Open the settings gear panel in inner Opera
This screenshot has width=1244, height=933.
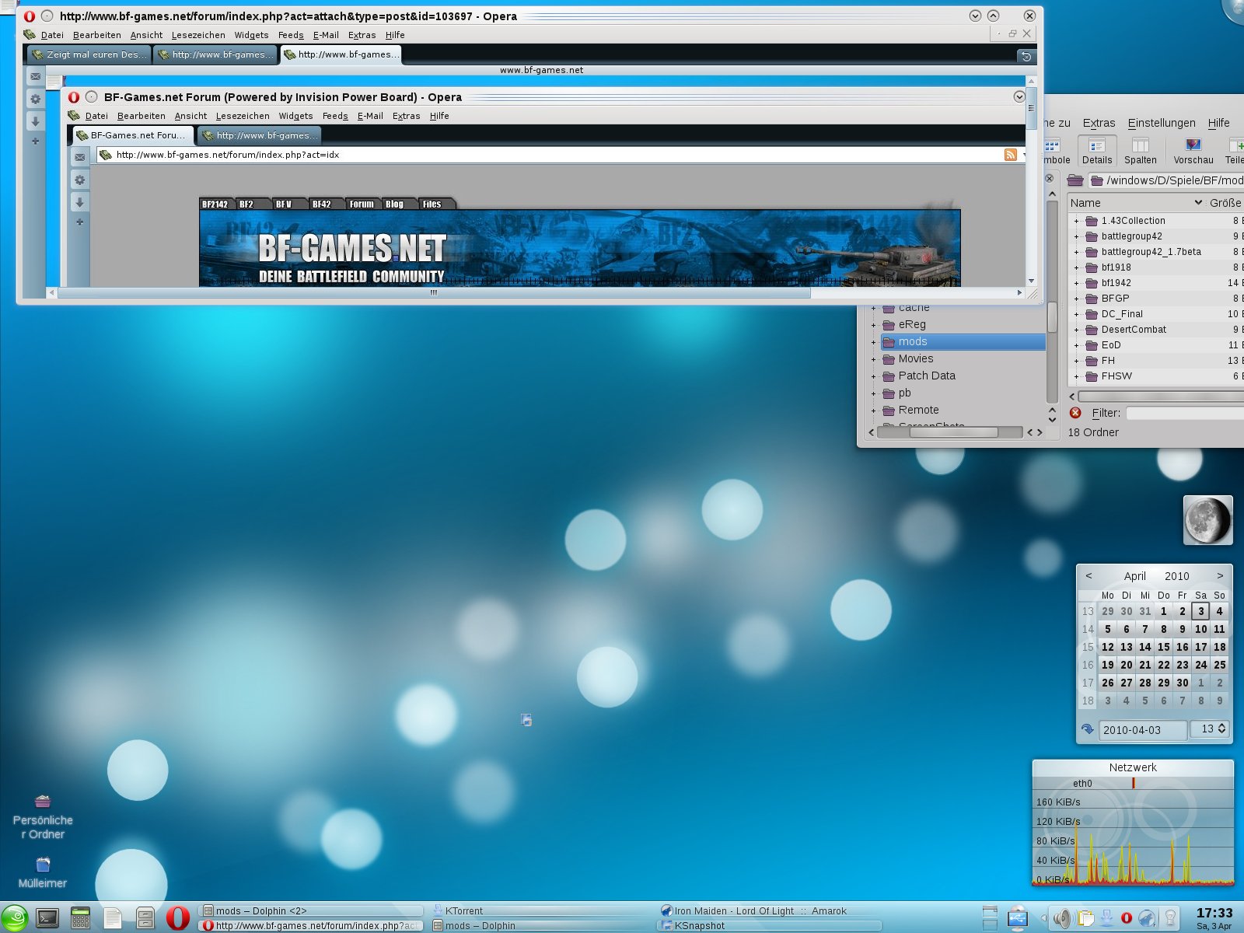tap(79, 180)
